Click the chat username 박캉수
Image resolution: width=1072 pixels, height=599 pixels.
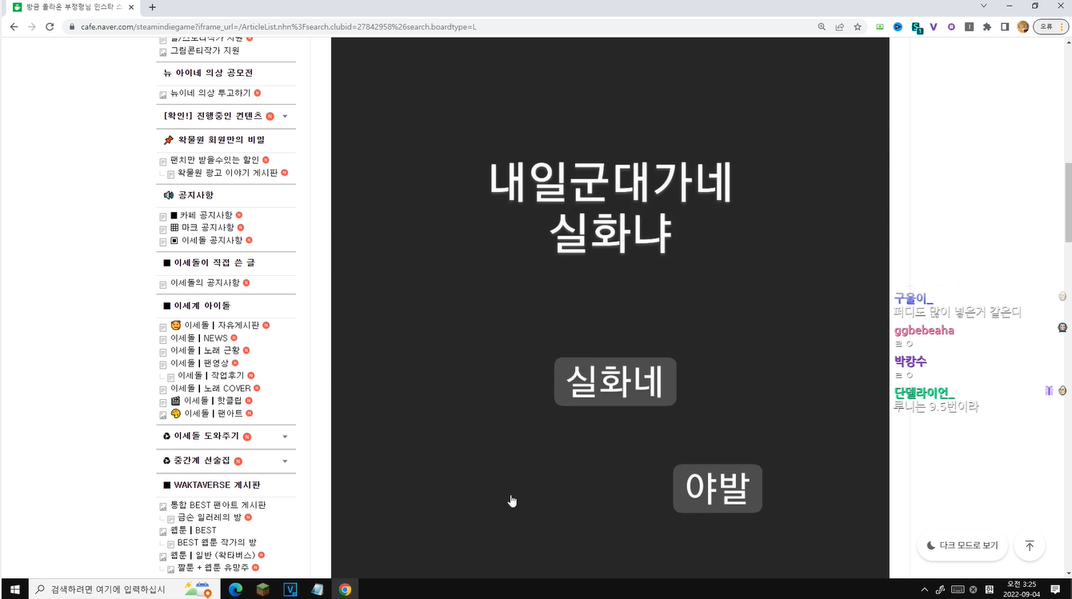tap(910, 361)
